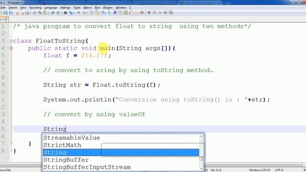
Task: Close the document tab with X
Action: 6,19
